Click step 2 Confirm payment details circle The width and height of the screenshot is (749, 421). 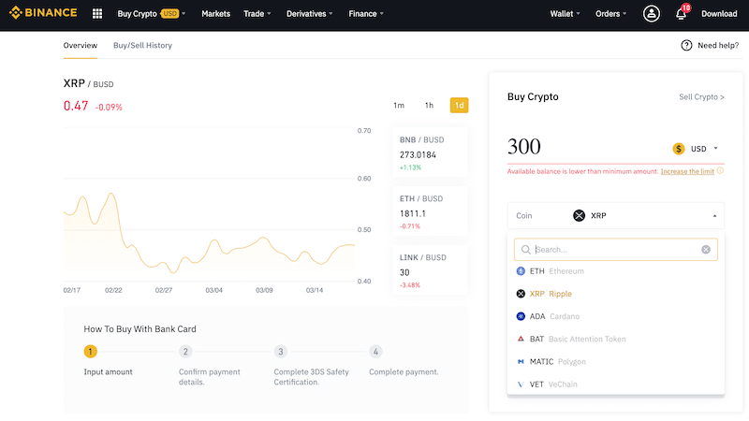tap(185, 352)
